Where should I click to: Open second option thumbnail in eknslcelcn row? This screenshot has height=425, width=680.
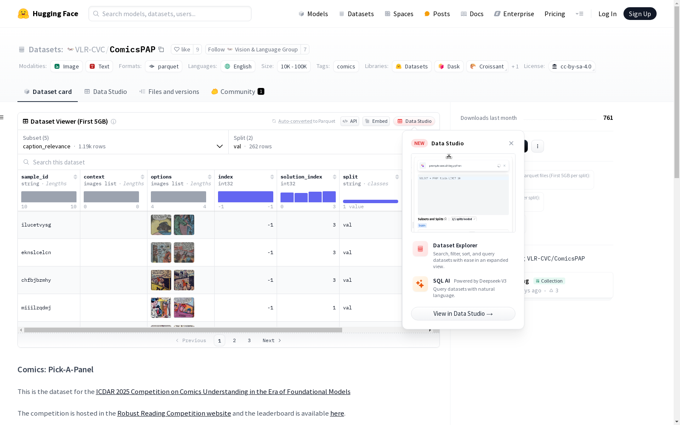click(184, 252)
